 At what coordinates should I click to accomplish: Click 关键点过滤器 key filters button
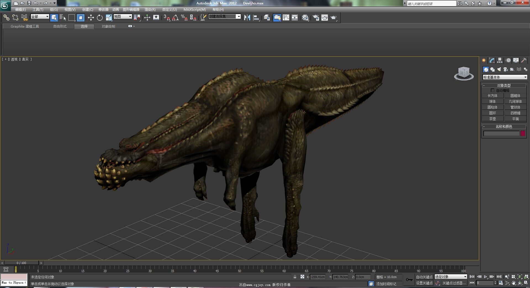(454, 283)
